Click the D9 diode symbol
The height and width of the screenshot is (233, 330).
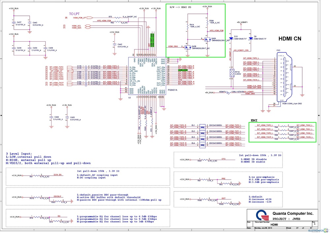[251, 39]
